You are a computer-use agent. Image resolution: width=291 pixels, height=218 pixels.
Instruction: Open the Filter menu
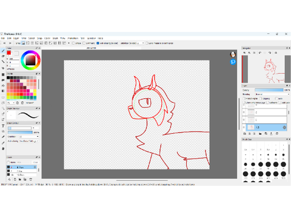(x=24, y=38)
